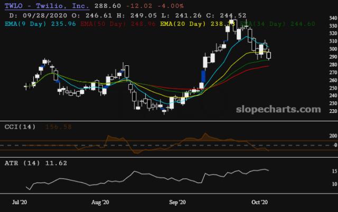Click the 200 level on CCI axis
The width and height of the screenshot is (338, 212).
(x=318, y=136)
